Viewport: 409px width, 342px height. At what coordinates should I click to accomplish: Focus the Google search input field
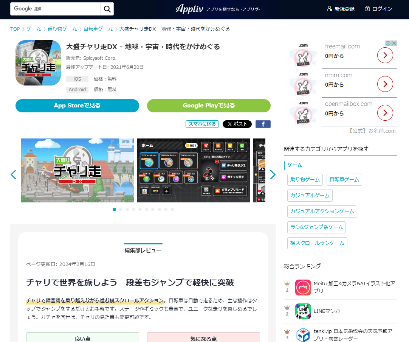tap(56, 9)
